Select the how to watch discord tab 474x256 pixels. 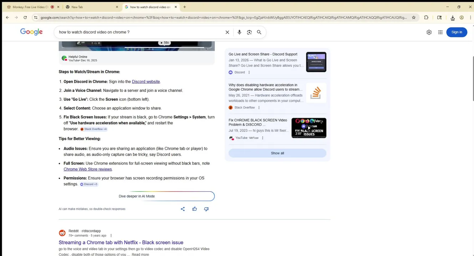point(151,7)
